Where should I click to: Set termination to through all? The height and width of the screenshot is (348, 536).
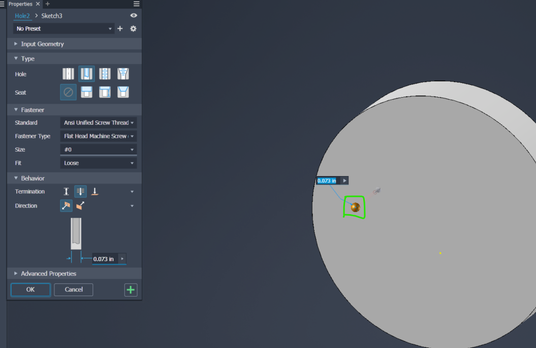80,191
